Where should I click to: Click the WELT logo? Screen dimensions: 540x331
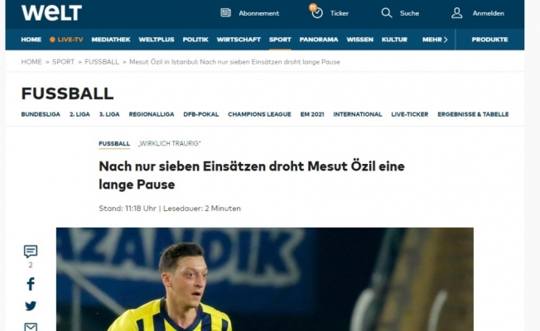(x=51, y=12)
